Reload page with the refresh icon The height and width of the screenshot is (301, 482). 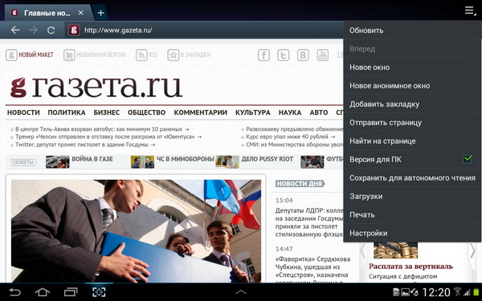coord(51,31)
